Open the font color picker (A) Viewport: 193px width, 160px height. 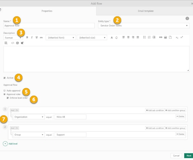tap(112, 38)
